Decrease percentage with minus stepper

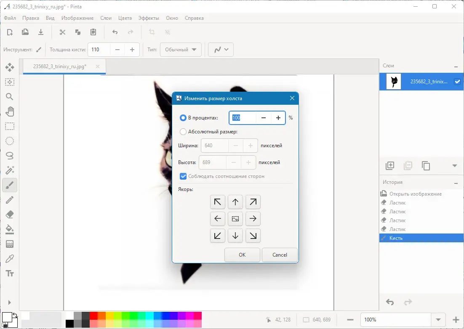(263, 118)
